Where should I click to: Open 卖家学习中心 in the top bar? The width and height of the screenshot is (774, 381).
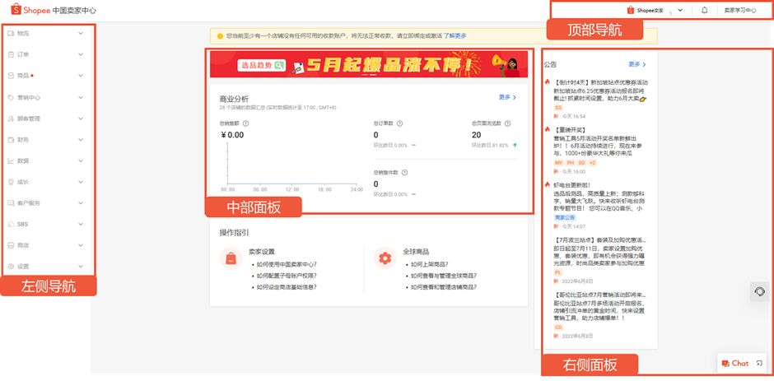[x=740, y=10]
